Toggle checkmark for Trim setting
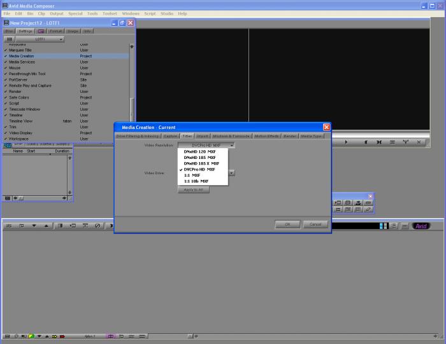This screenshot has width=446, height=344. click(x=5, y=127)
